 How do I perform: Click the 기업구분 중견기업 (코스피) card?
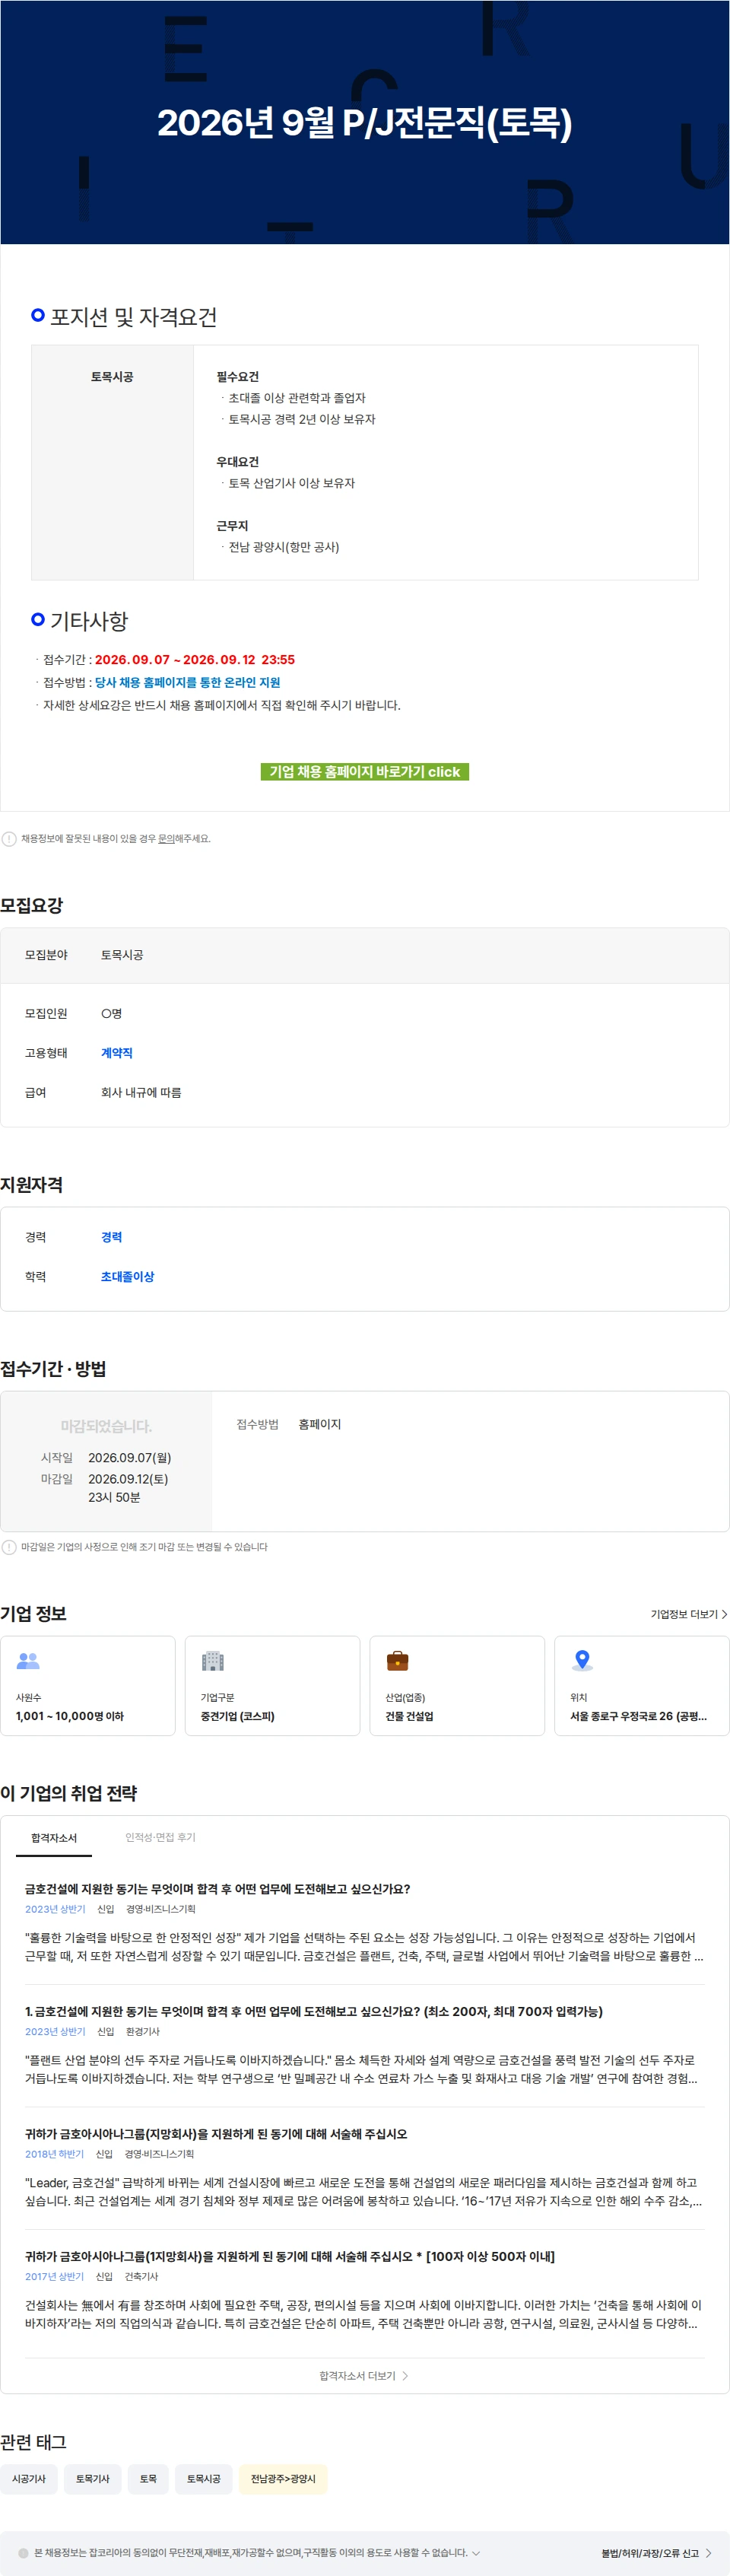[272, 1685]
